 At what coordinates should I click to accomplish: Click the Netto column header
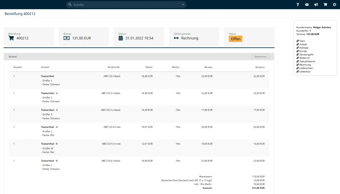coord(149,67)
